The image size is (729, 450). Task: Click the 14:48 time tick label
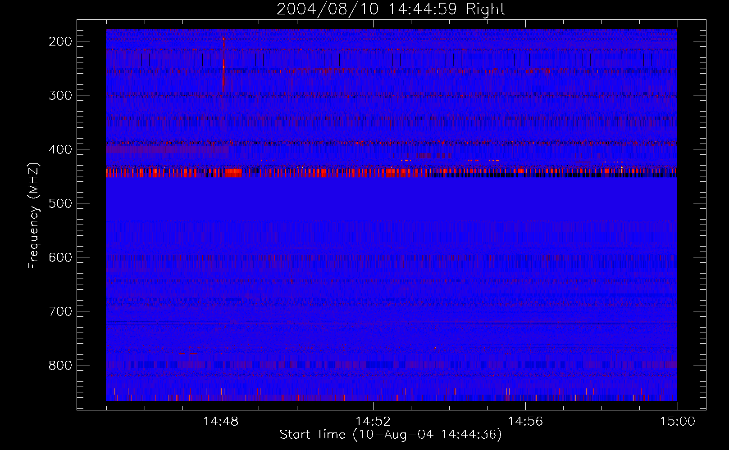221,422
